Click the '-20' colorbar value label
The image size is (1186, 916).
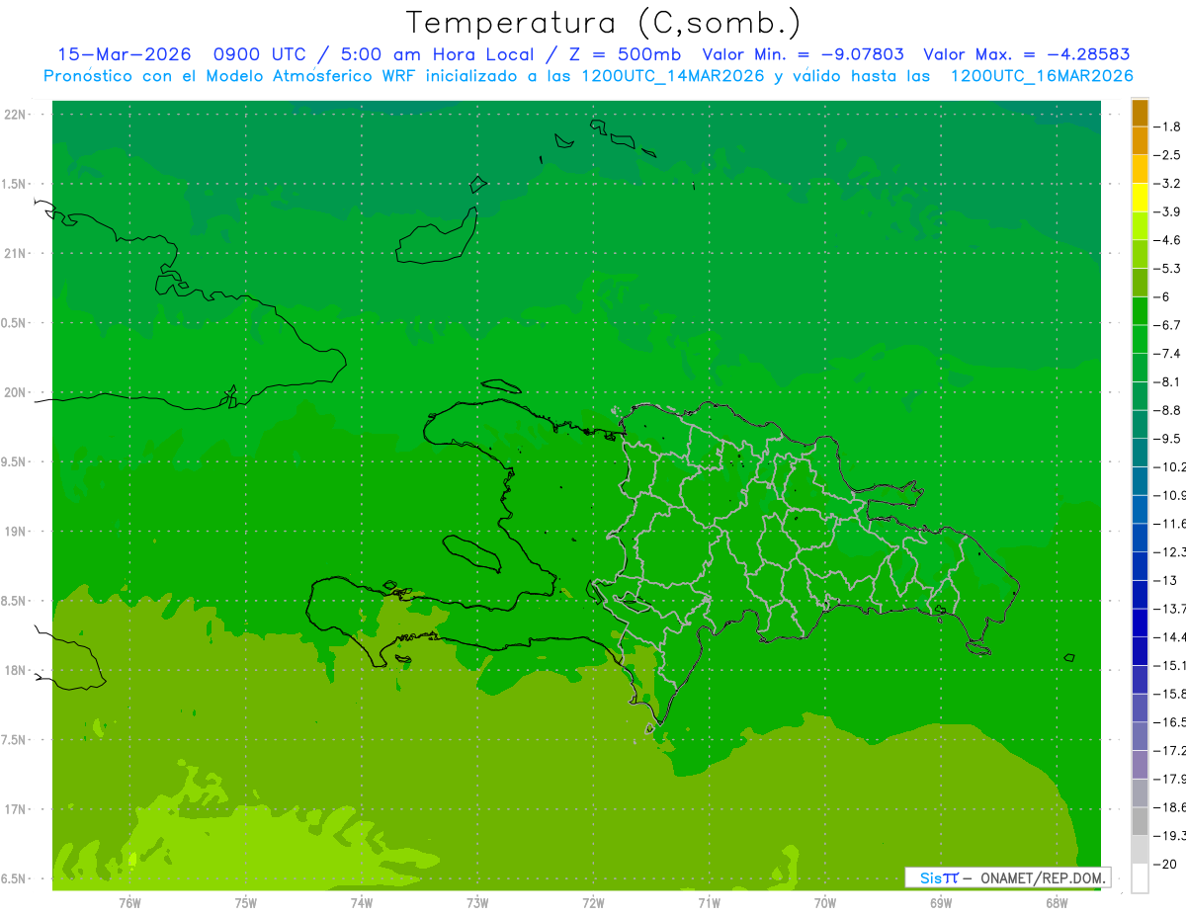pyautogui.click(x=1166, y=864)
